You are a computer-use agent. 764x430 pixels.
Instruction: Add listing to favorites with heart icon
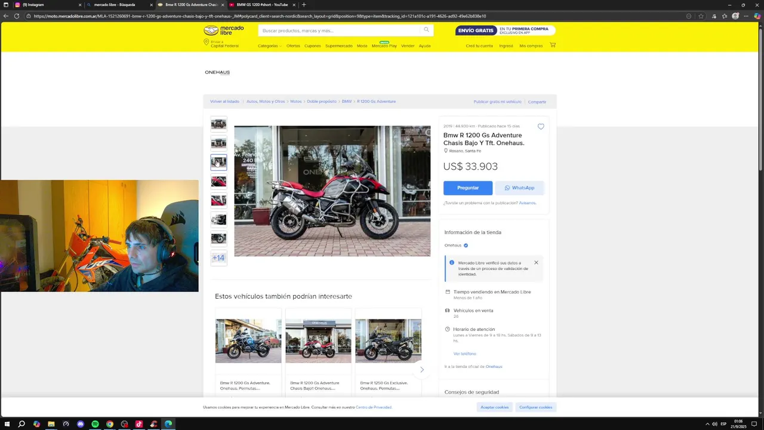pyautogui.click(x=541, y=127)
